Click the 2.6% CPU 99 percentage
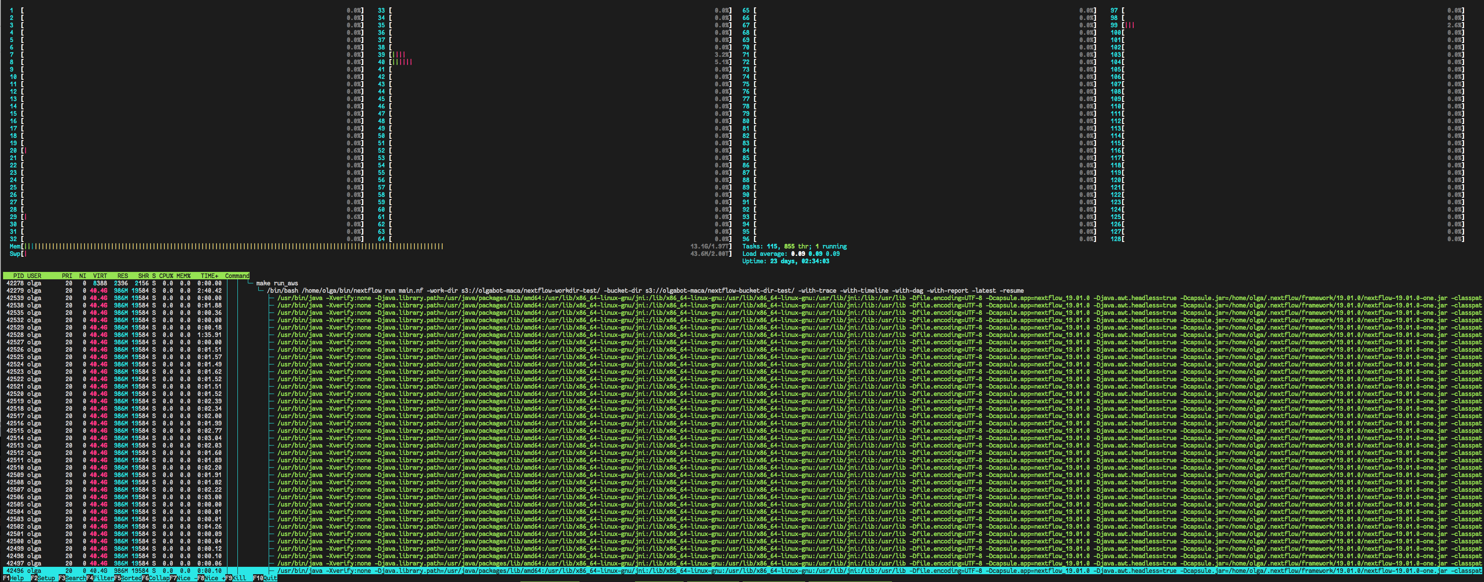The width and height of the screenshot is (1484, 582). click(1454, 25)
